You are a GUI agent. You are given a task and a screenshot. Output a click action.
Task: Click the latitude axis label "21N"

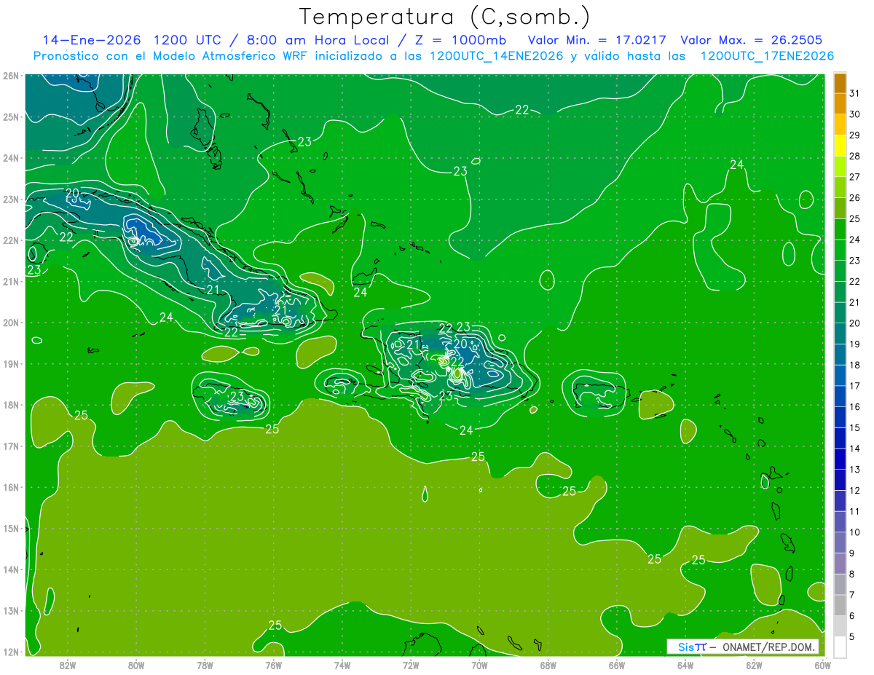click(11, 281)
